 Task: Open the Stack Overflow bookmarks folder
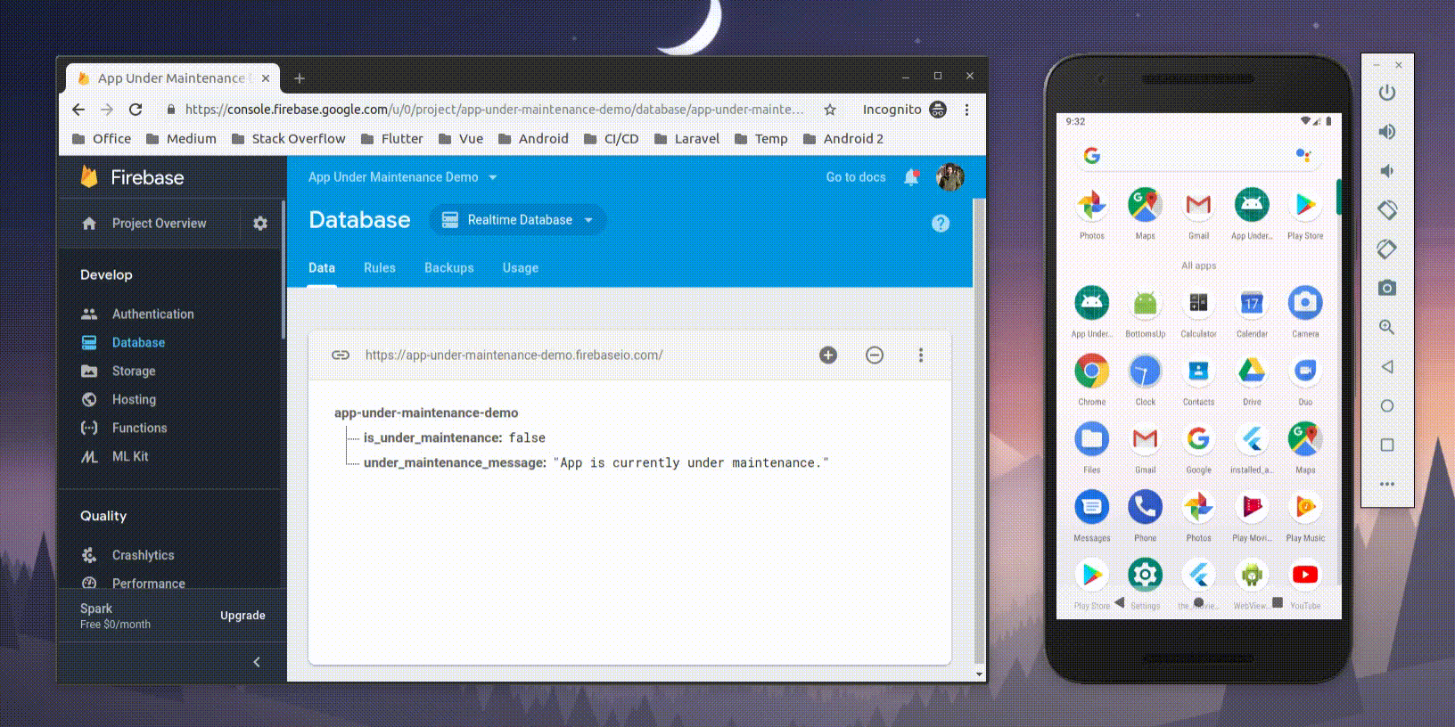click(x=289, y=139)
